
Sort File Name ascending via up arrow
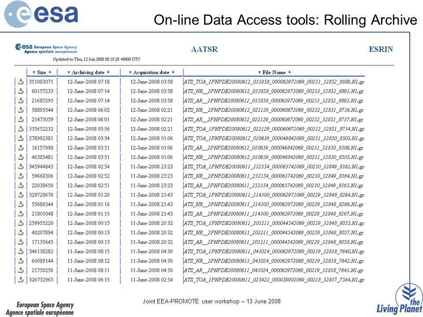click(259, 72)
